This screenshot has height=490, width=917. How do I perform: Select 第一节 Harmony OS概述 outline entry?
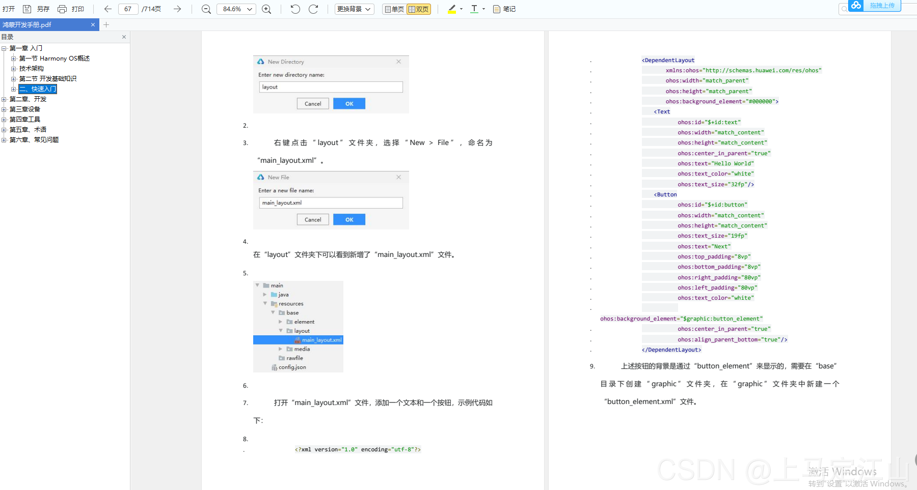tap(55, 59)
